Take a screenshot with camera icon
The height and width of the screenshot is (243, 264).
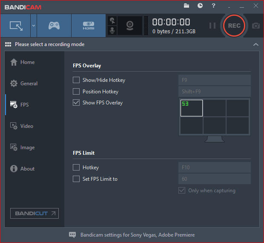point(256,26)
